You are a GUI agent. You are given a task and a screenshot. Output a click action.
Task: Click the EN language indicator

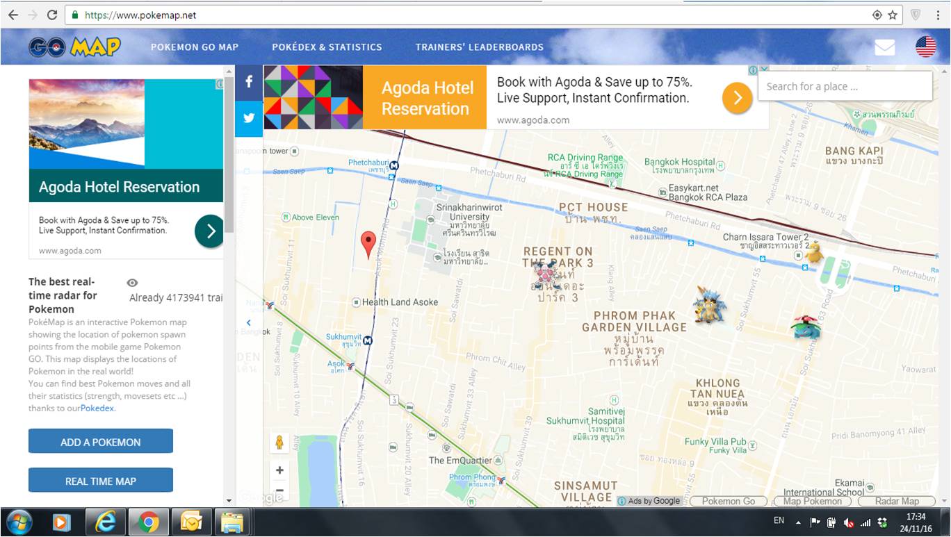tap(779, 520)
